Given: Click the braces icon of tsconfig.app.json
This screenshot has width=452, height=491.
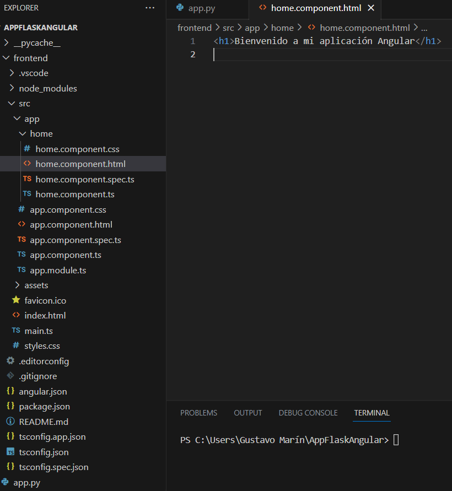Looking at the screenshot, I should pos(10,436).
